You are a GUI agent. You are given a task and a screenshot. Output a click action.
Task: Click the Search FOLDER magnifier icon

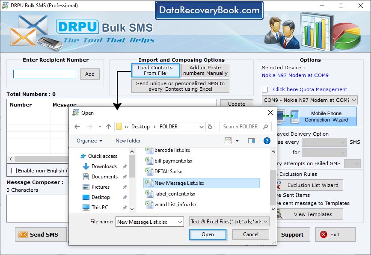tap(265, 127)
